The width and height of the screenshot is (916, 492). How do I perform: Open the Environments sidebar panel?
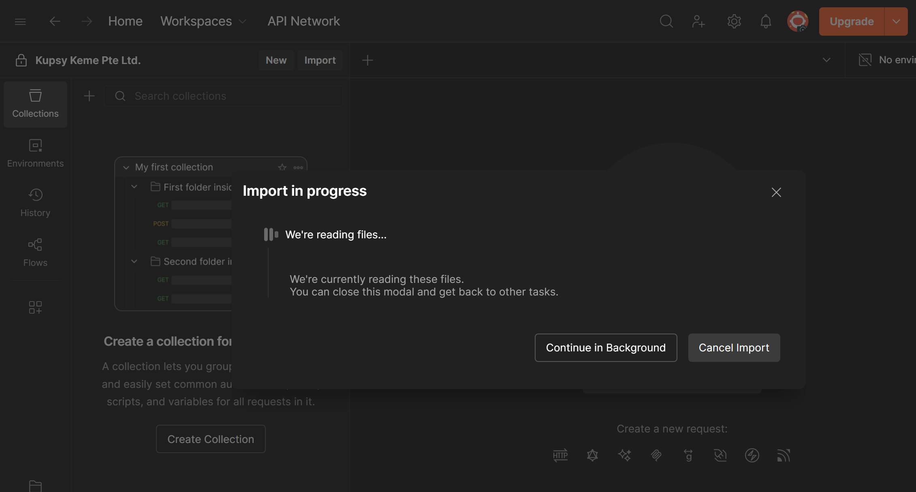[x=35, y=154]
